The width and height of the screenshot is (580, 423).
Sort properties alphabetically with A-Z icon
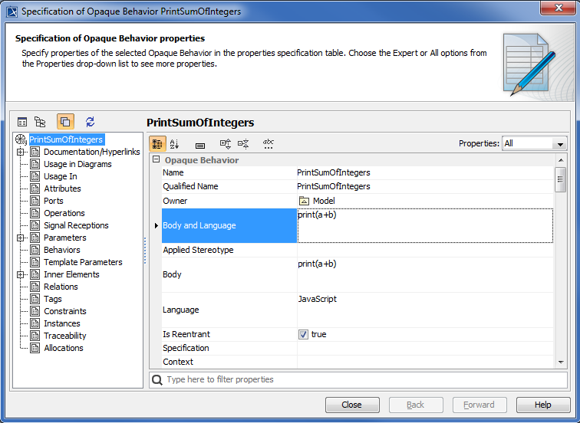click(174, 143)
